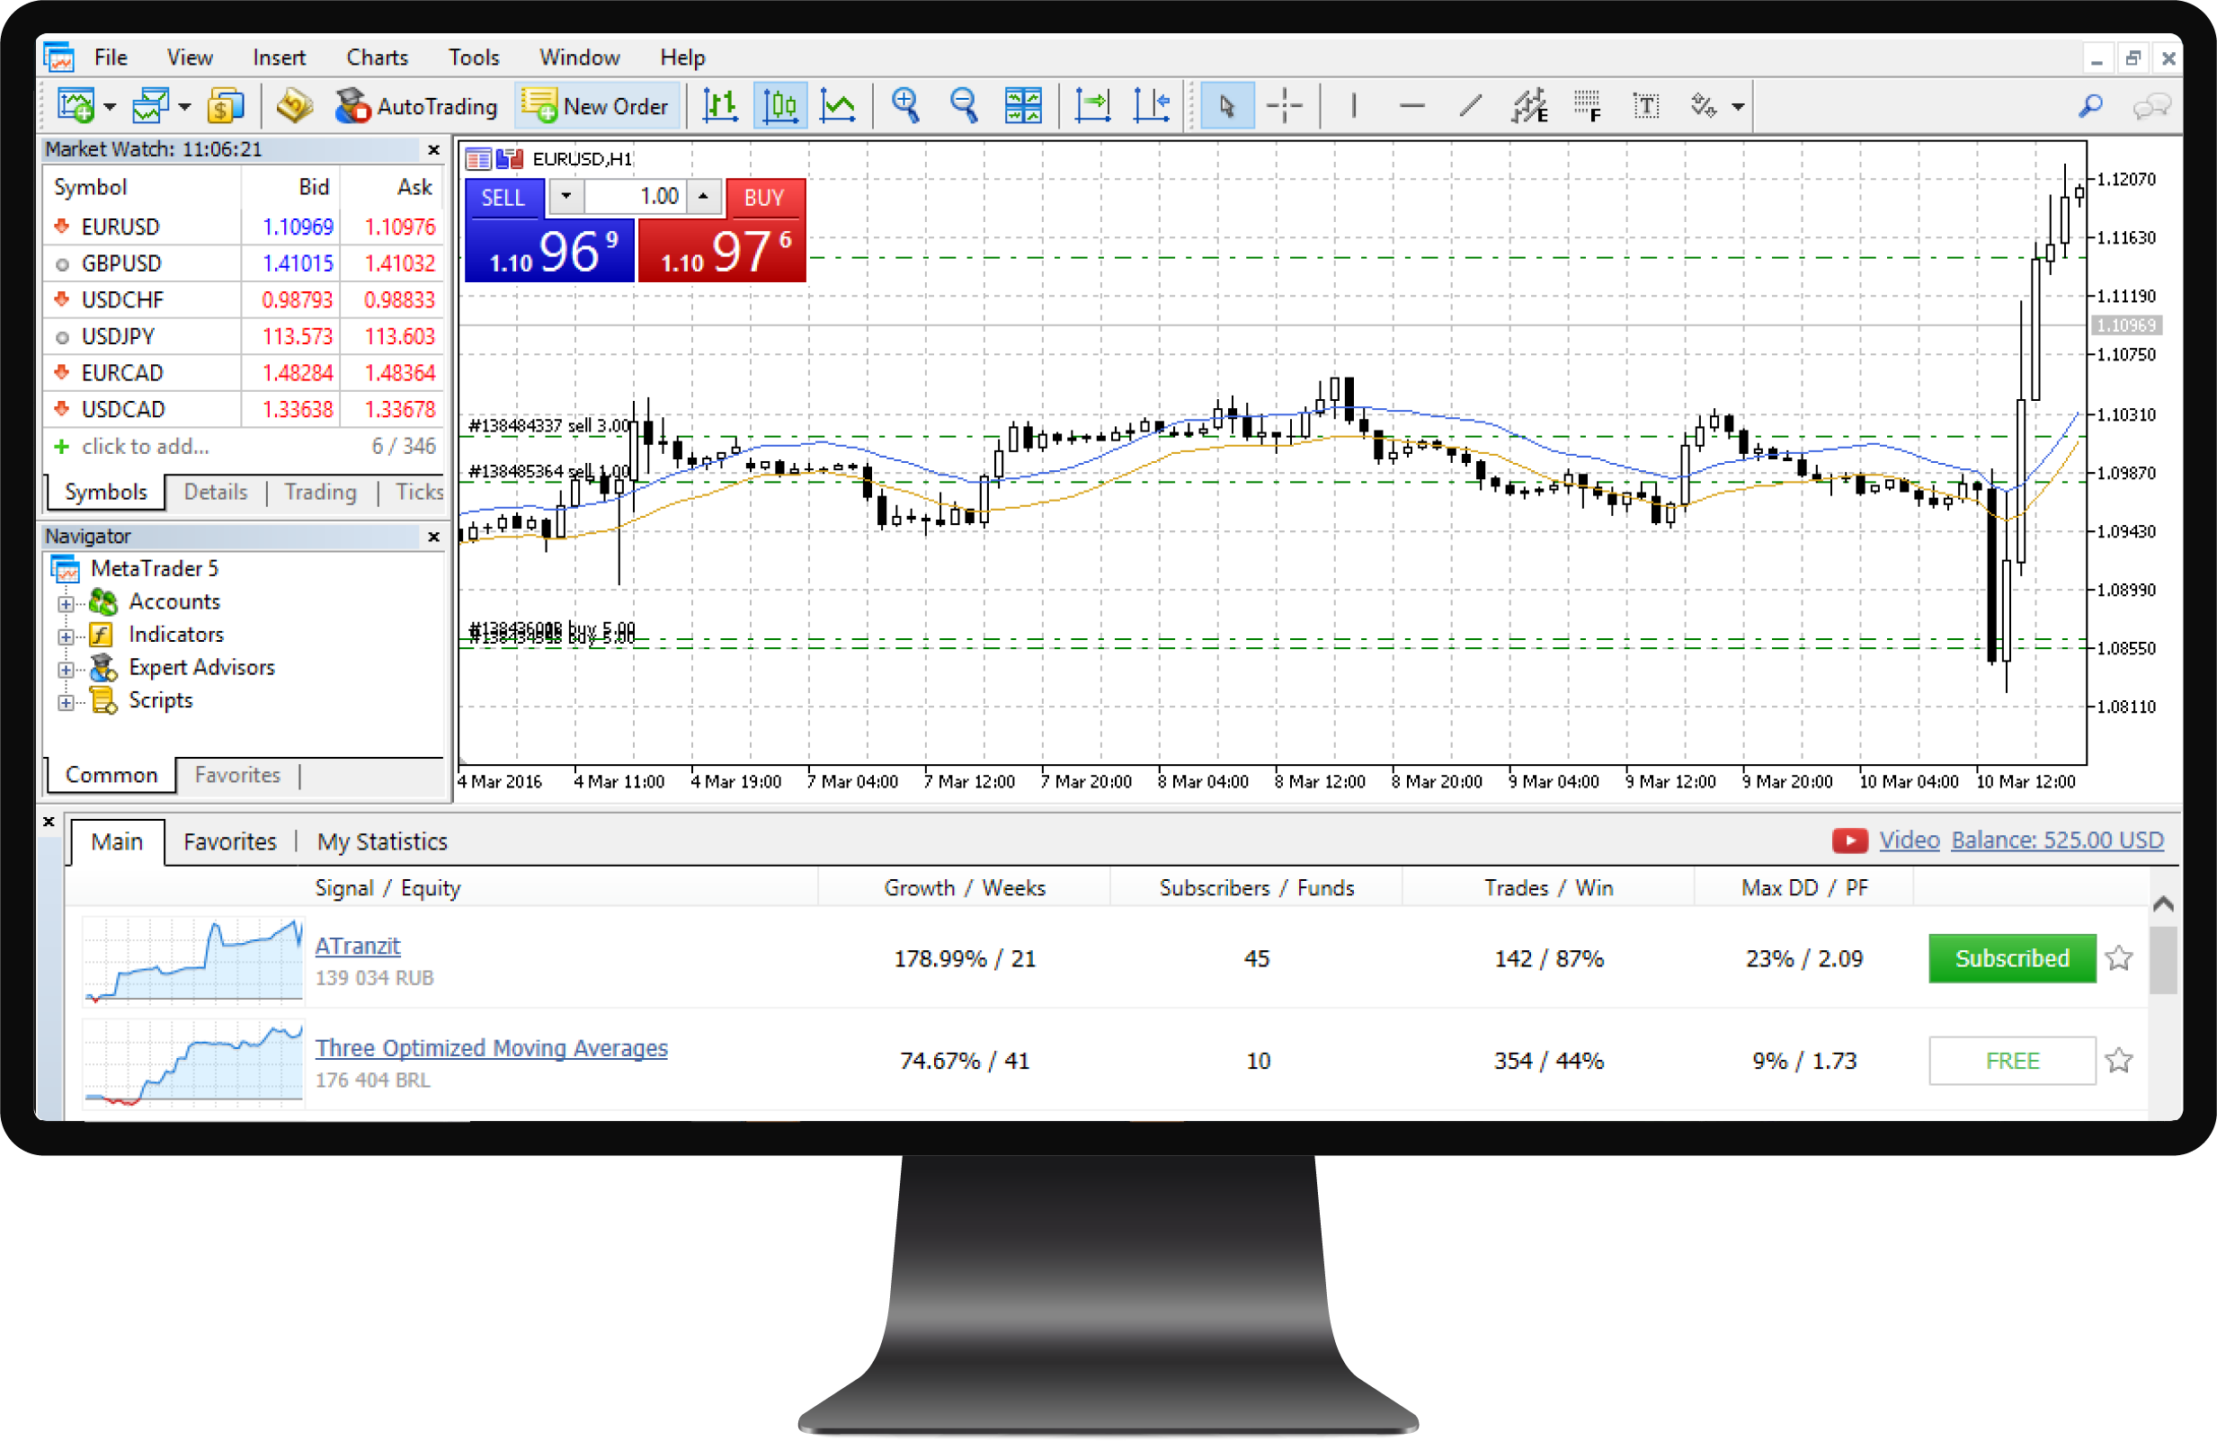Open the ATranzit signal link
This screenshot has height=1441, width=2217.
pos(358,947)
